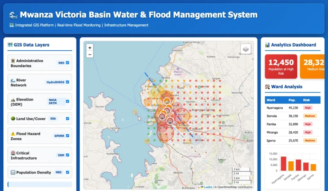Disable Critical Infrastructure layer
The image size is (328, 191).
(x=67, y=155)
